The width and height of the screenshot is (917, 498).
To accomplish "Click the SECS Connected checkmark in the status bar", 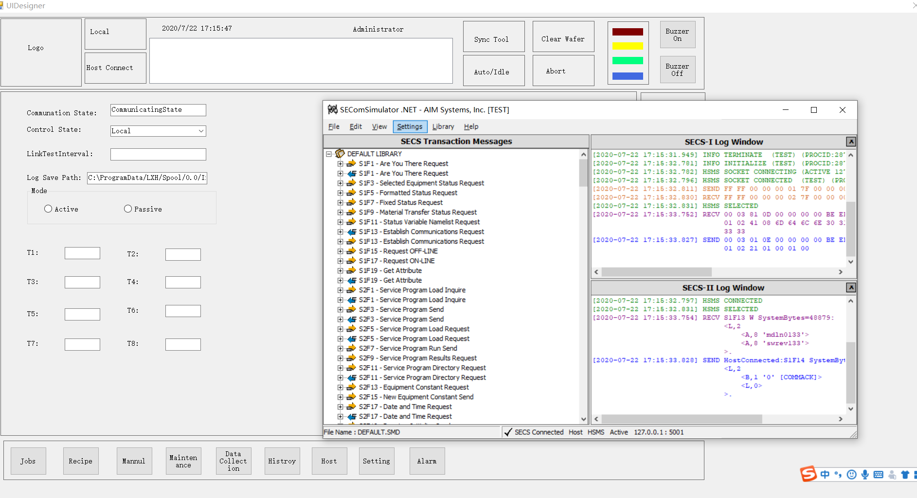I will click(x=508, y=432).
